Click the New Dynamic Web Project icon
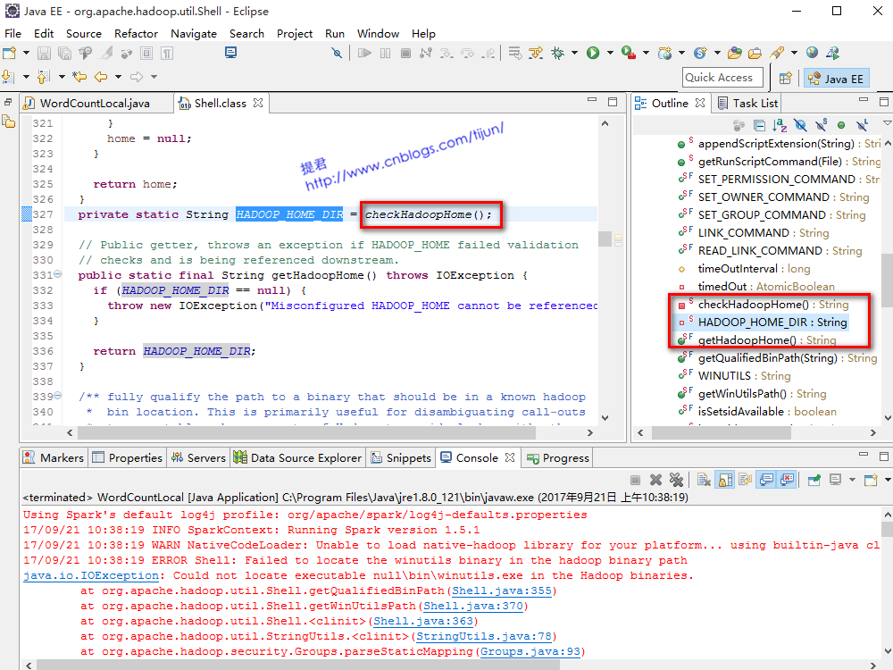Viewport: 893px width, 670px height. 664,53
